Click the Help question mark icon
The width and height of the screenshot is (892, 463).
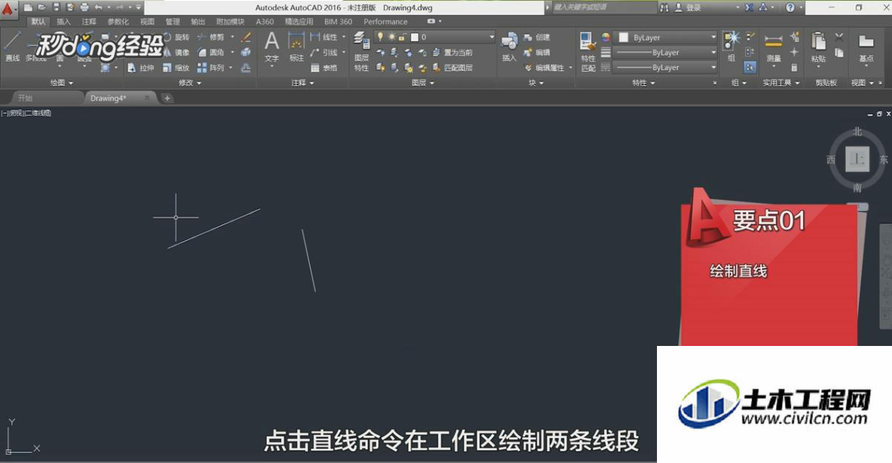tap(790, 7)
